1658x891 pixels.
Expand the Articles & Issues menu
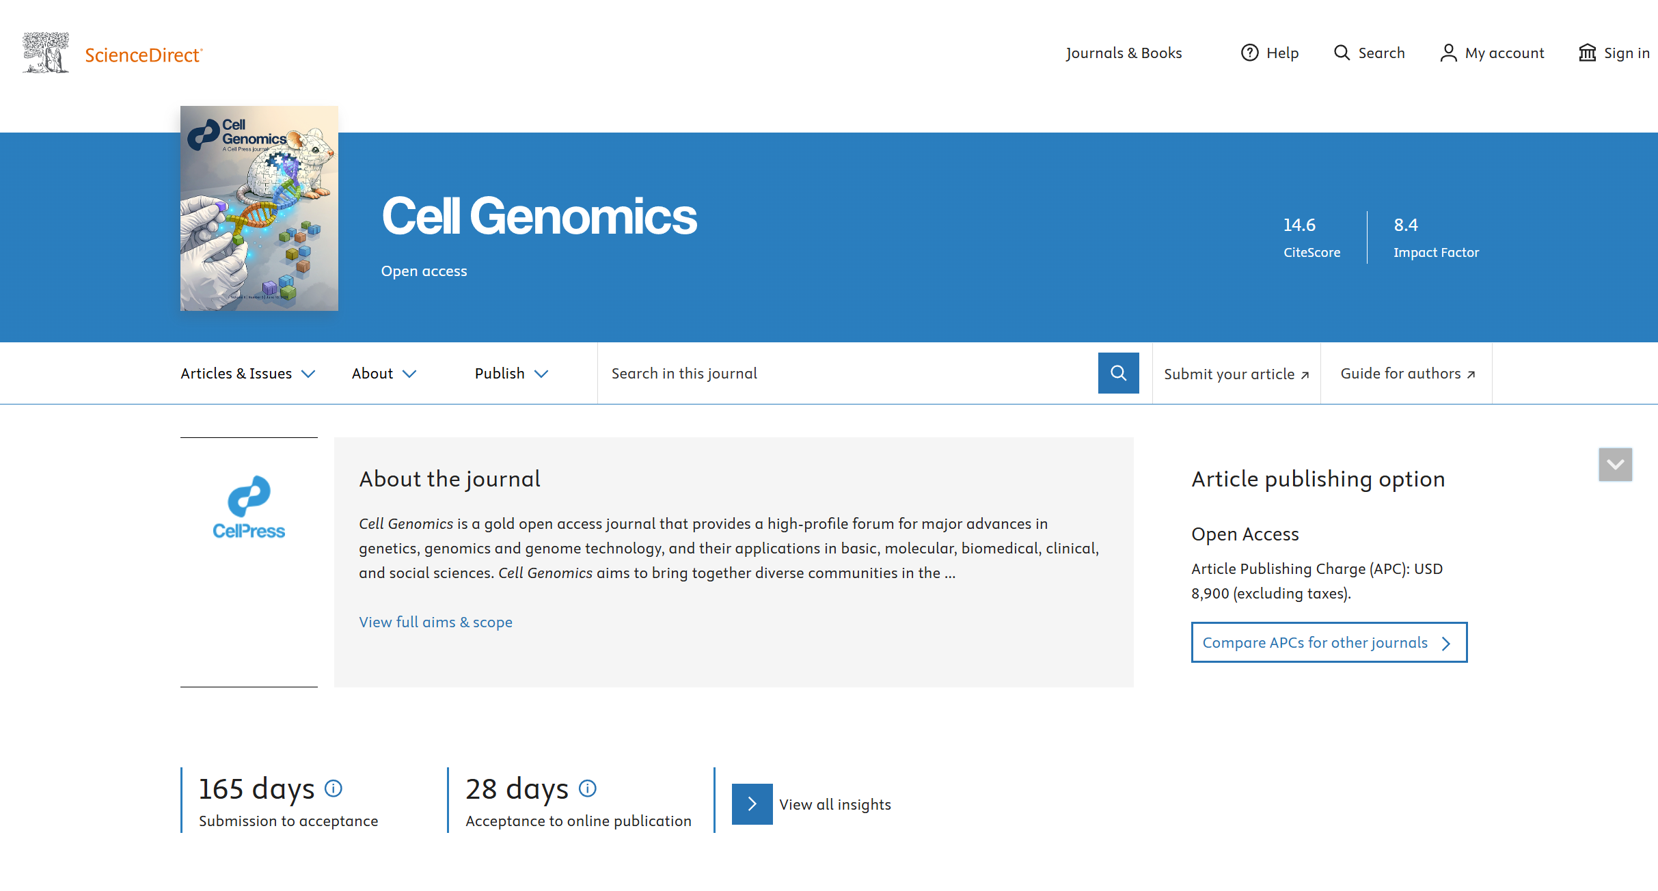(248, 373)
